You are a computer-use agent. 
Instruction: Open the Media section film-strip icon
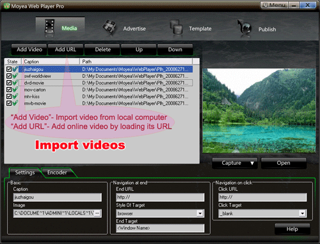pyautogui.click(x=50, y=27)
